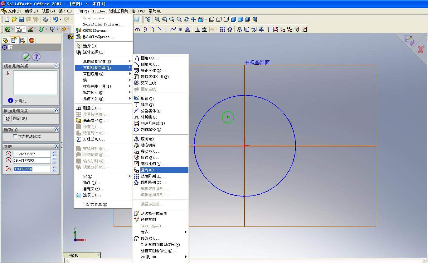
Task: Open help with the question mark button
Action: tap(36, 57)
